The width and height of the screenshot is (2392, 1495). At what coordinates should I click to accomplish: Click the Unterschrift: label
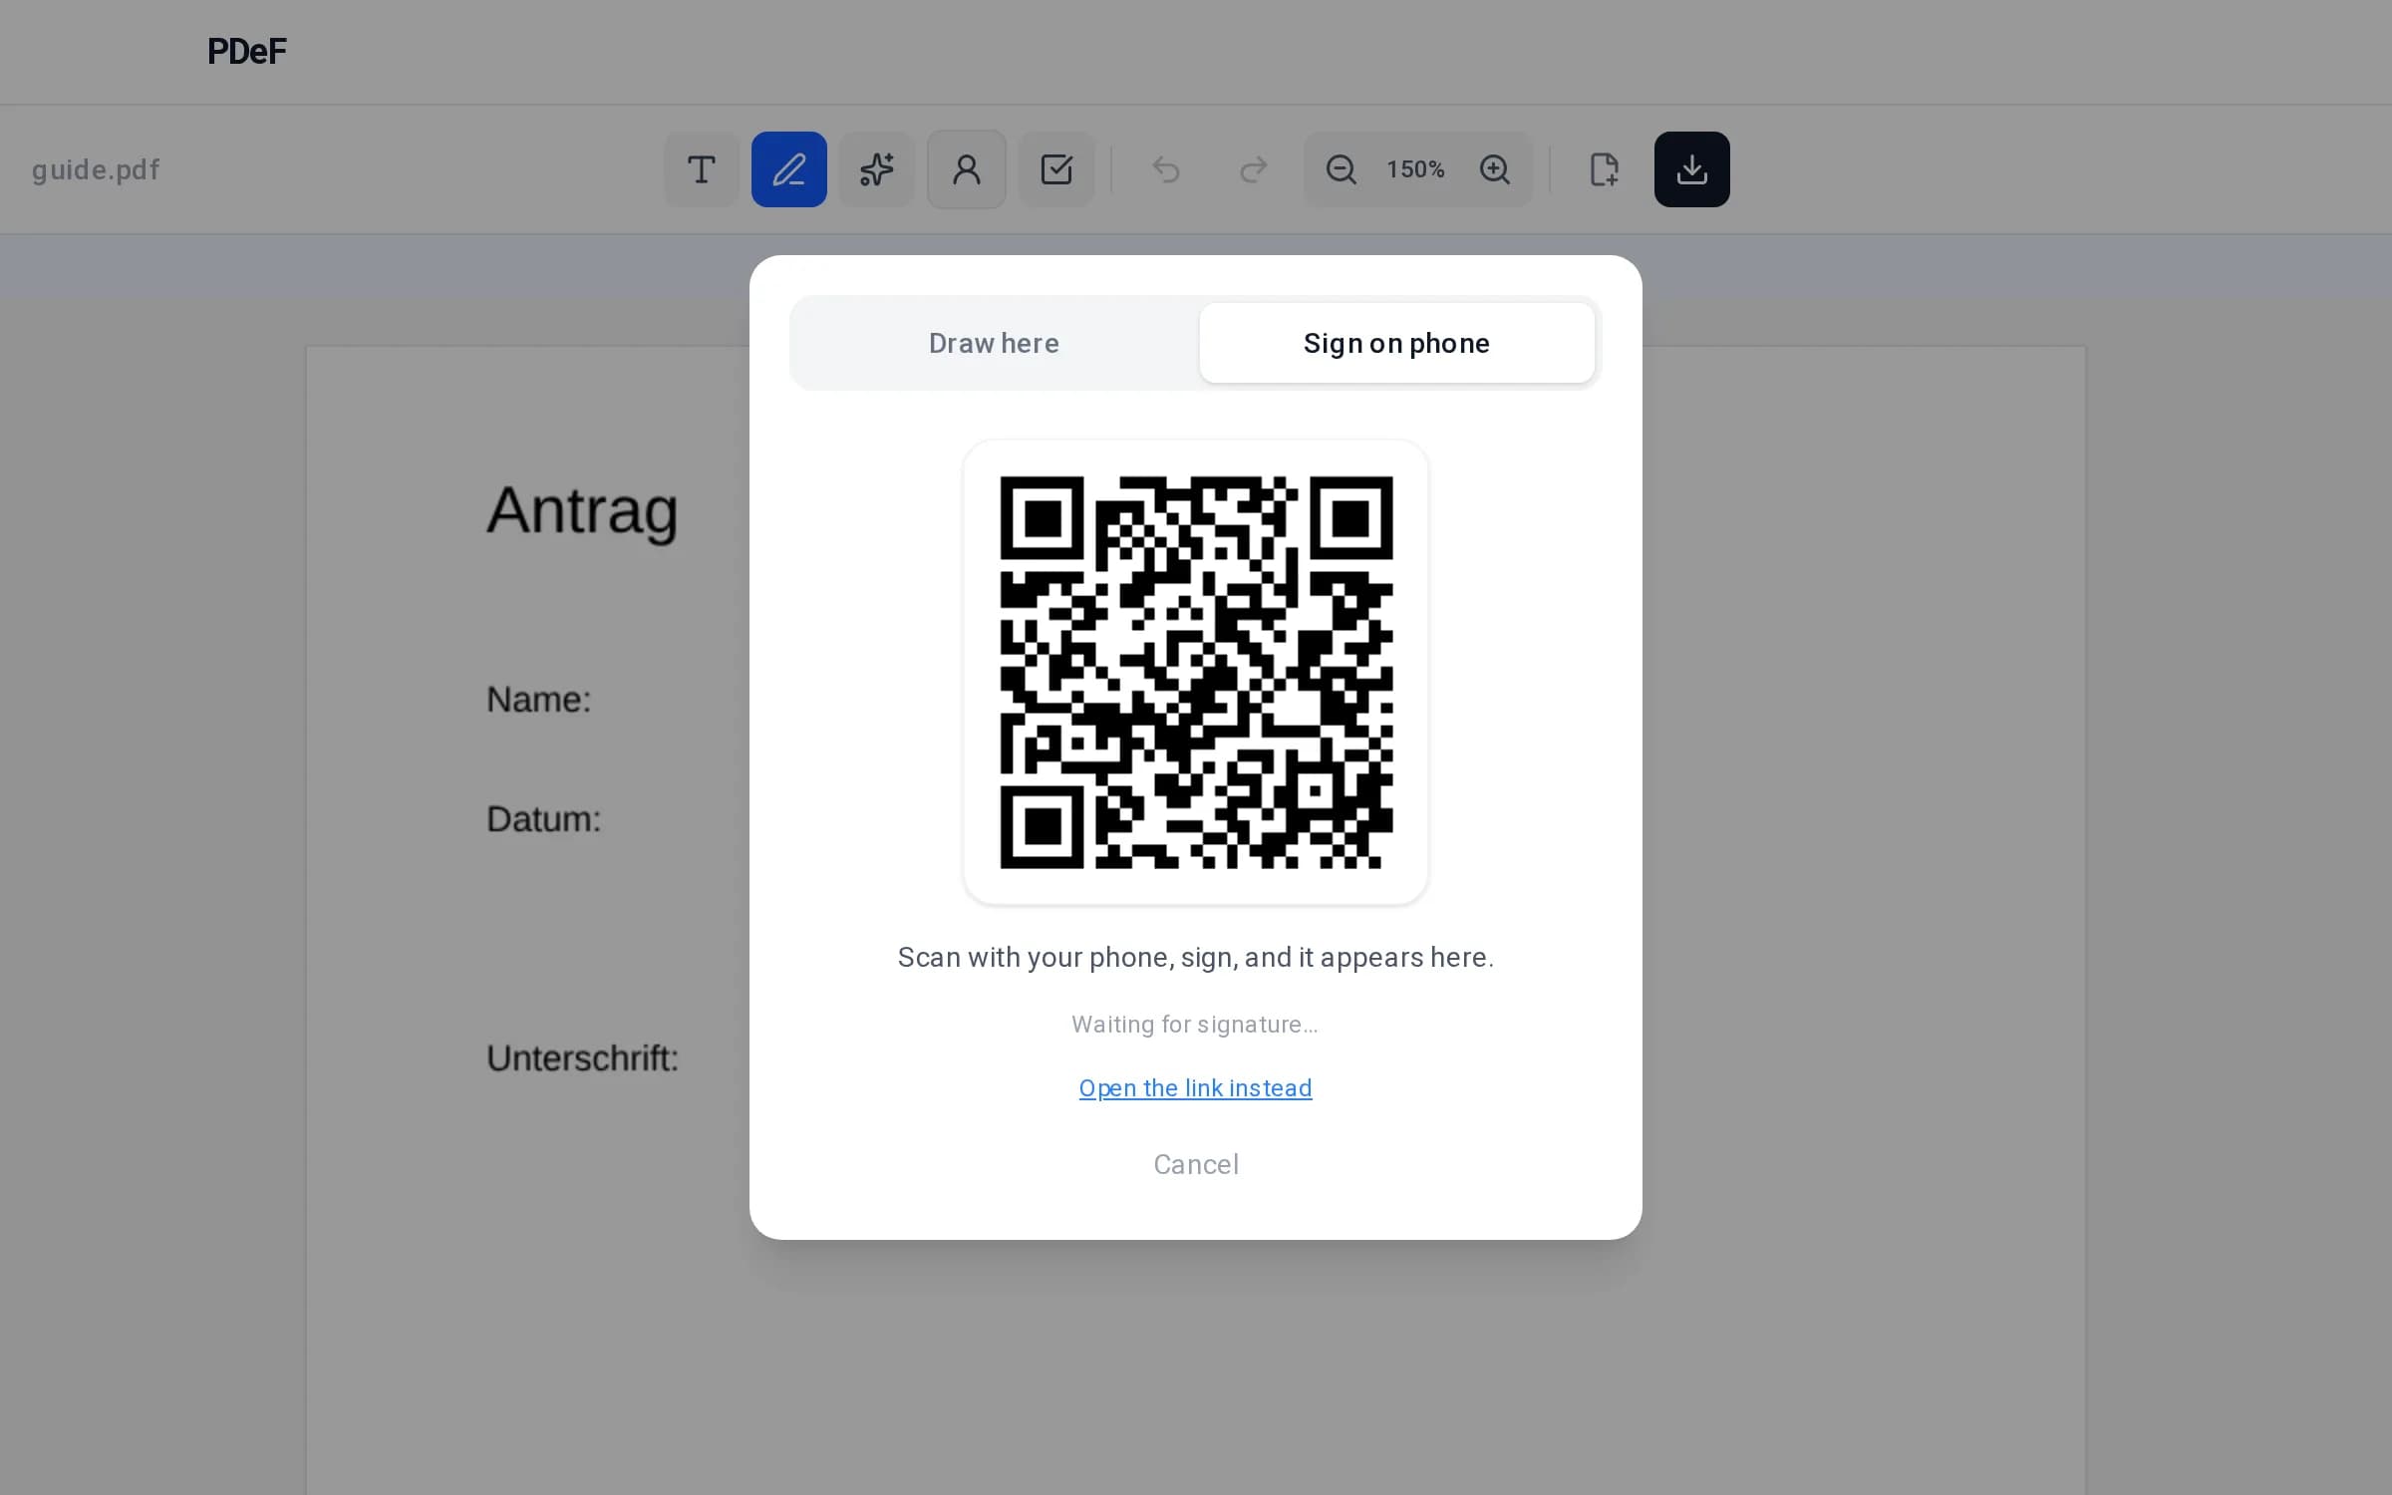582,1058
